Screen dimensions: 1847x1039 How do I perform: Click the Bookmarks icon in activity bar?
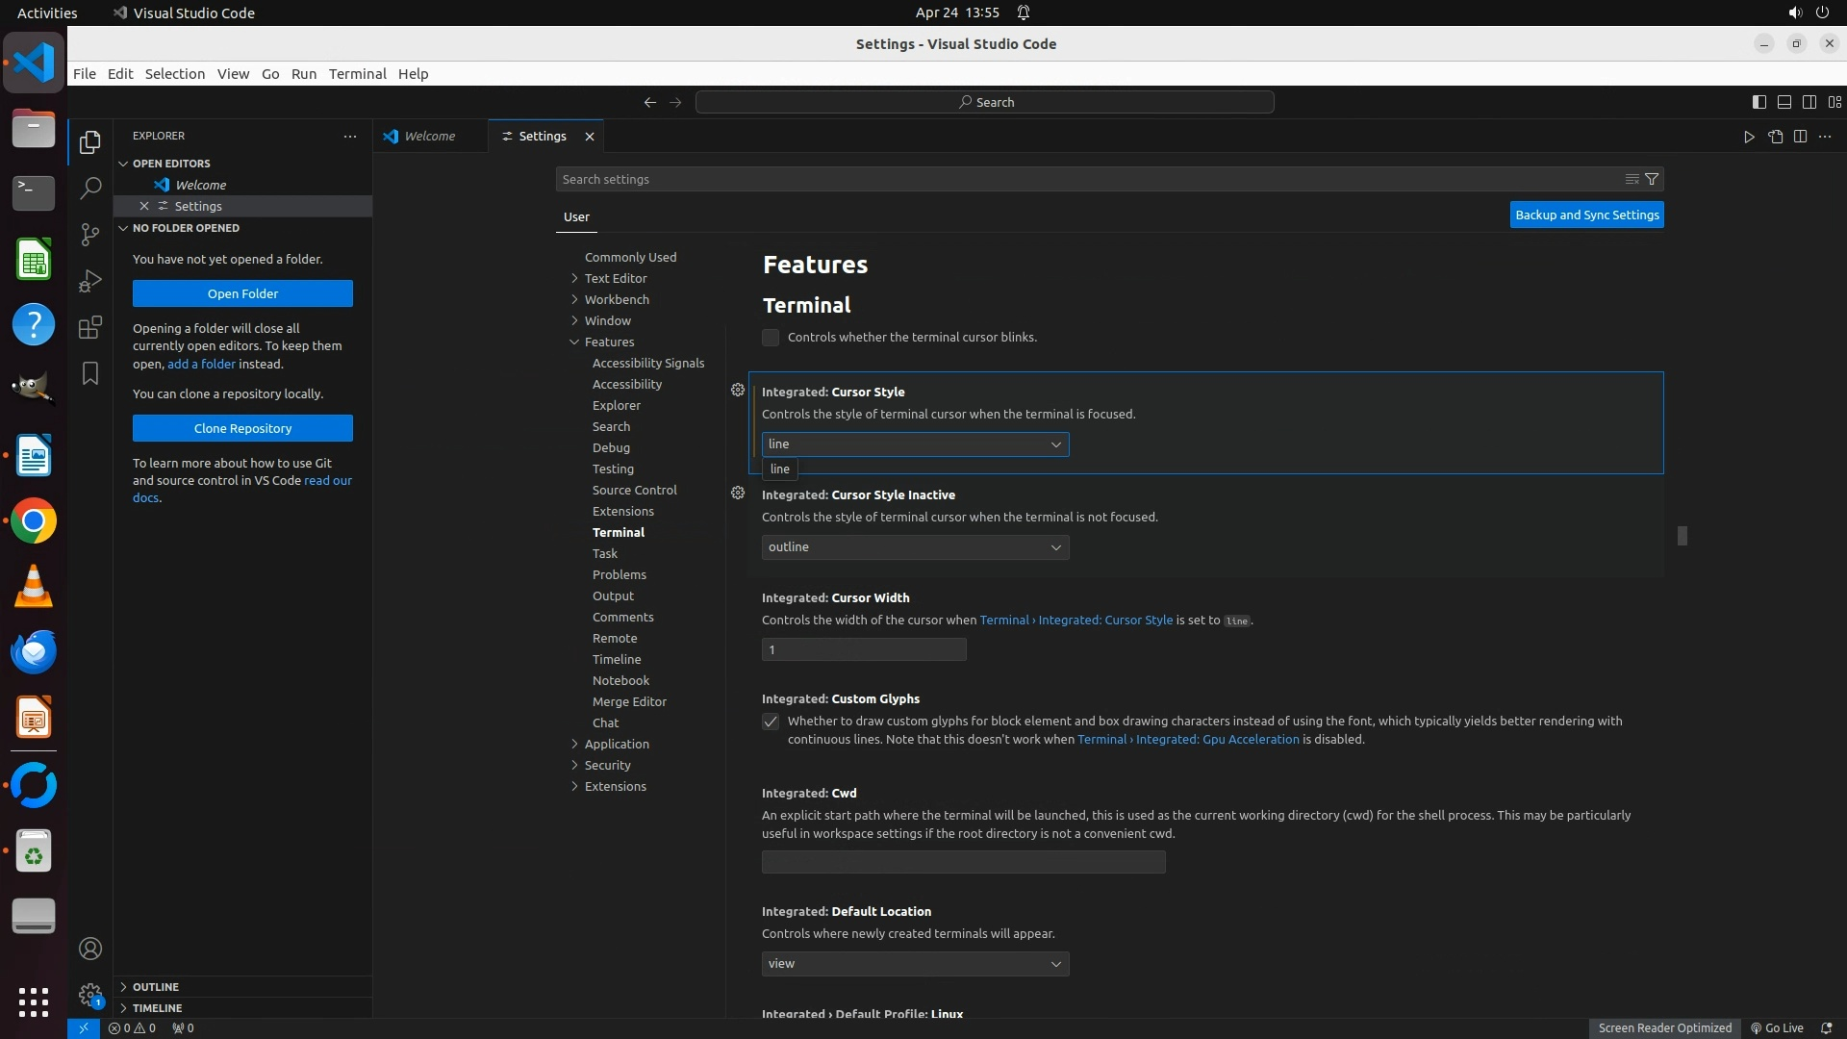coord(90,373)
